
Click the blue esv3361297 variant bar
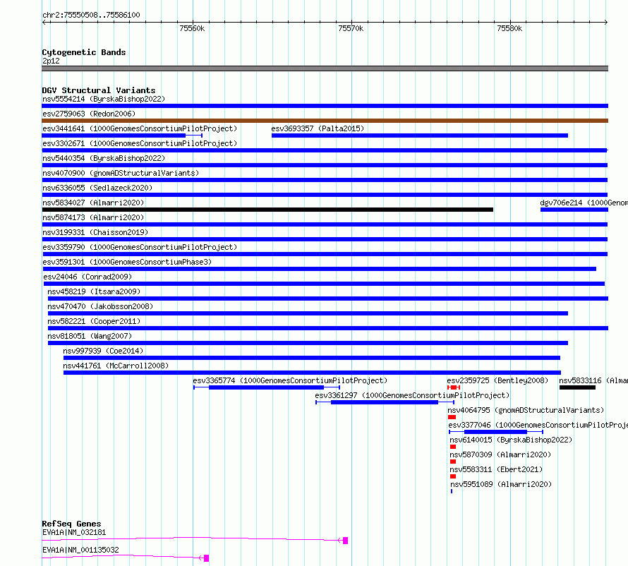click(x=385, y=402)
